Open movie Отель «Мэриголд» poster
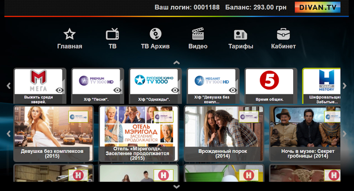Image resolution: width=354 pixels, height=191 pixels. click(x=139, y=134)
